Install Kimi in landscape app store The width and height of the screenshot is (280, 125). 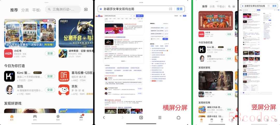(x=50, y=76)
